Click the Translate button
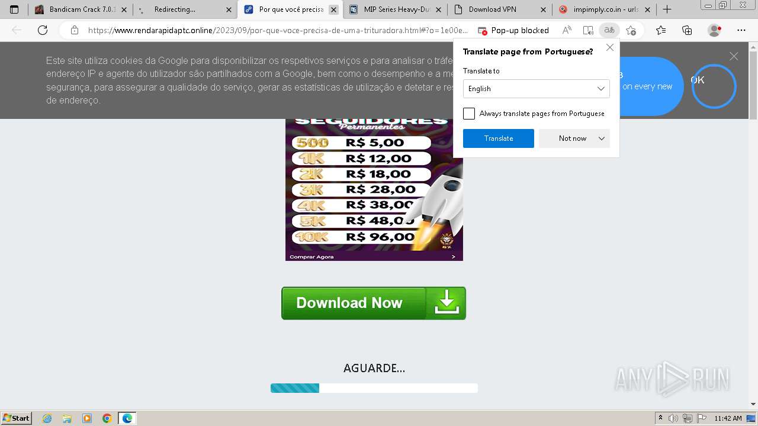Viewport: 758px width, 426px height. pyautogui.click(x=499, y=138)
